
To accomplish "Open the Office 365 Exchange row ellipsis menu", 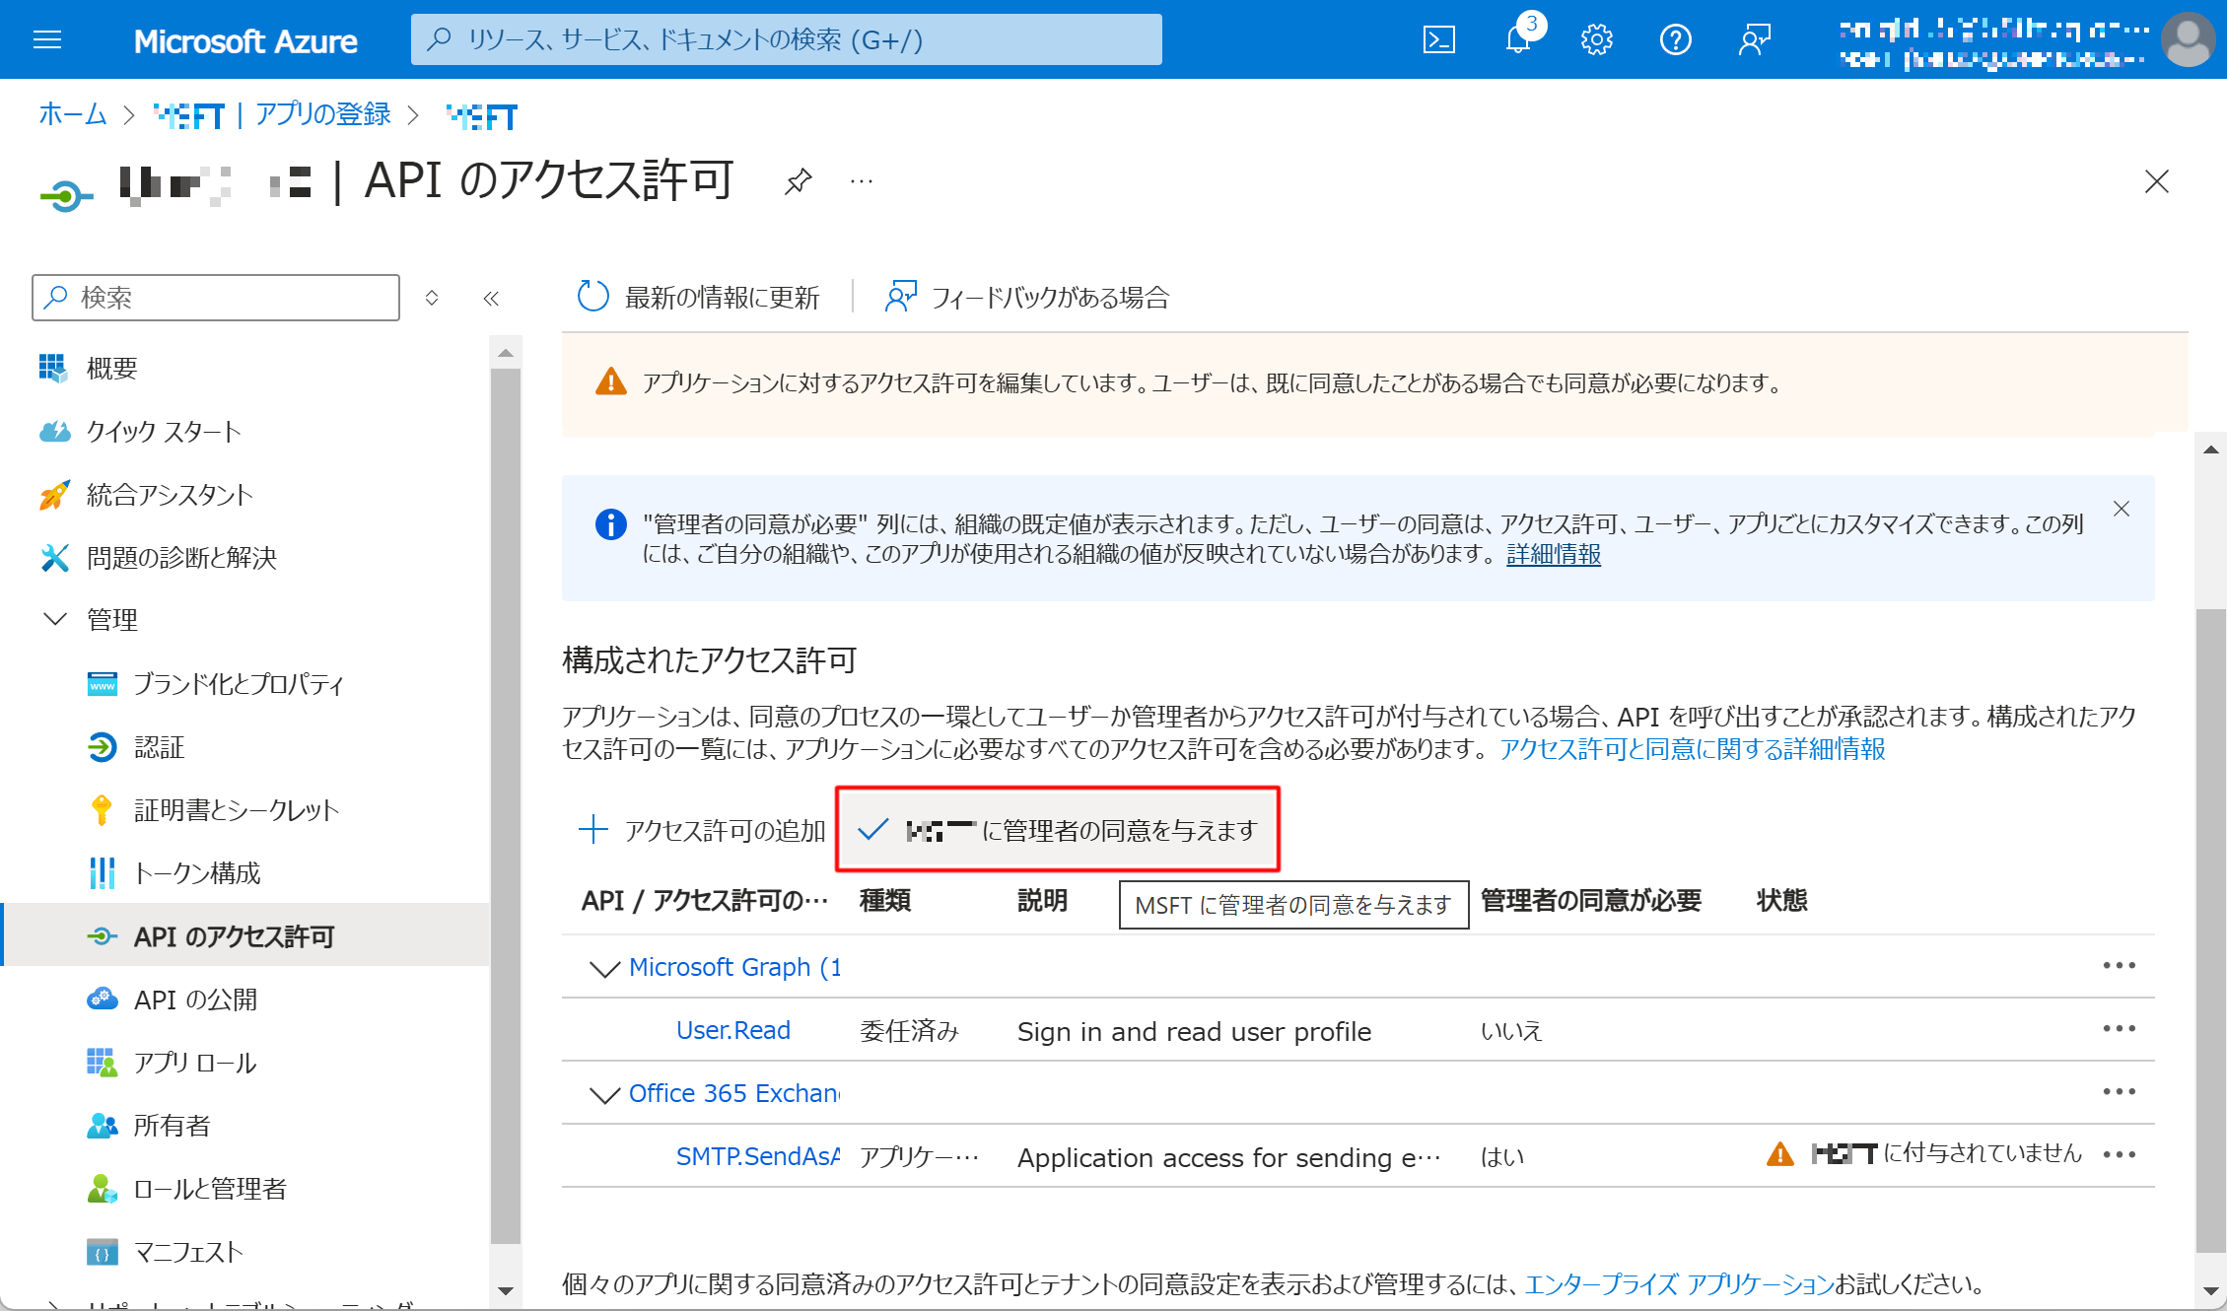I will (2118, 1091).
